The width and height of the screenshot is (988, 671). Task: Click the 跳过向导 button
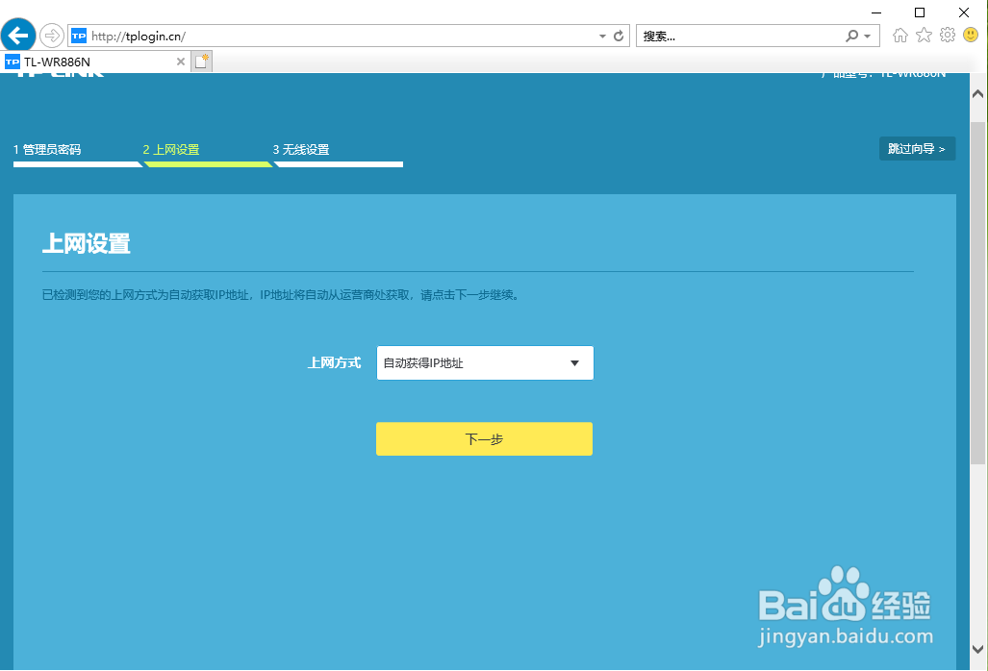click(916, 148)
